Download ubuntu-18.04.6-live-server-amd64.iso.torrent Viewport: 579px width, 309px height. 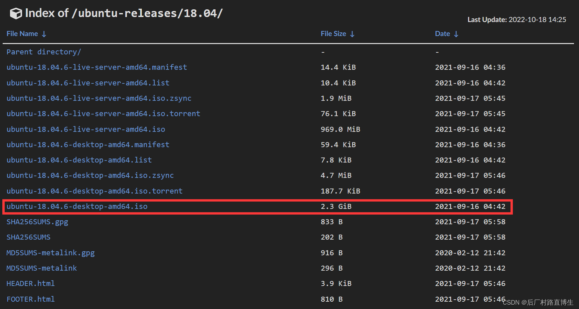tap(103, 113)
